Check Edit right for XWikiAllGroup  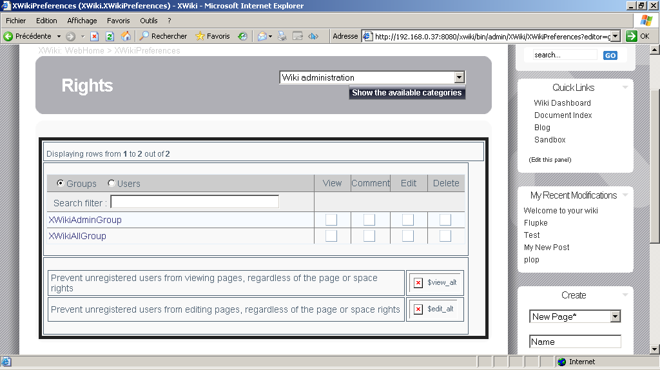point(408,236)
